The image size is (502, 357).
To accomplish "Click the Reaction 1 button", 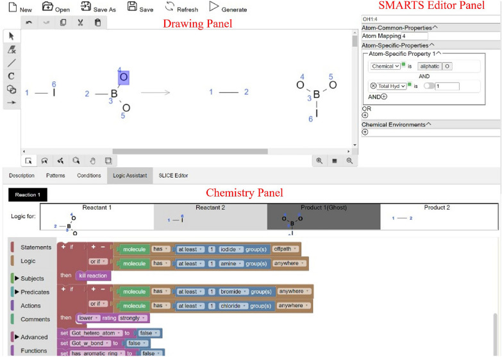I will pyautogui.click(x=28, y=195).
